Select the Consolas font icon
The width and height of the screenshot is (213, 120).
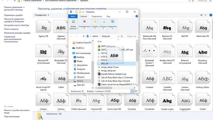point(132,99)
